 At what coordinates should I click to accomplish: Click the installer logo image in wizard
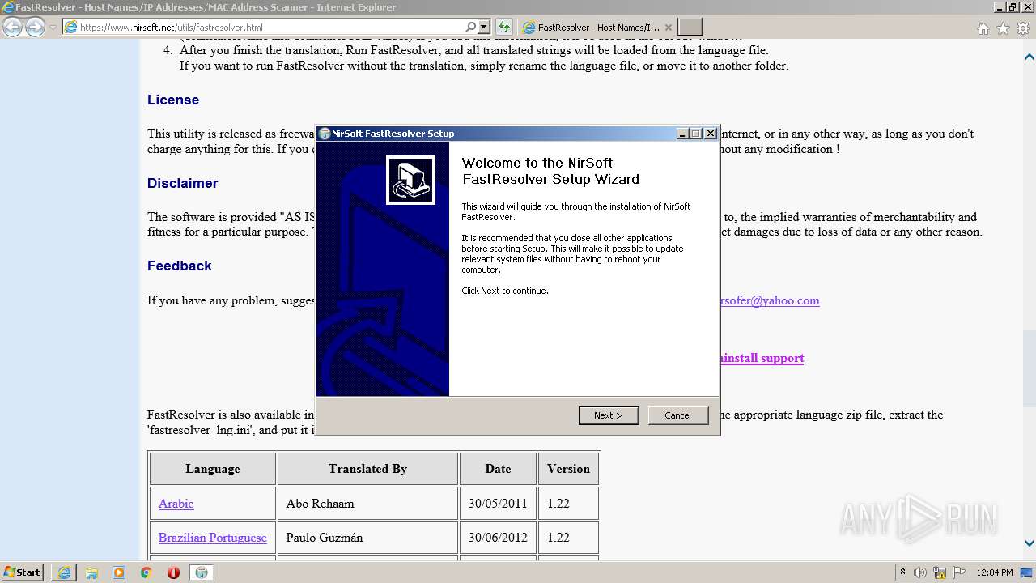point(411,180)
